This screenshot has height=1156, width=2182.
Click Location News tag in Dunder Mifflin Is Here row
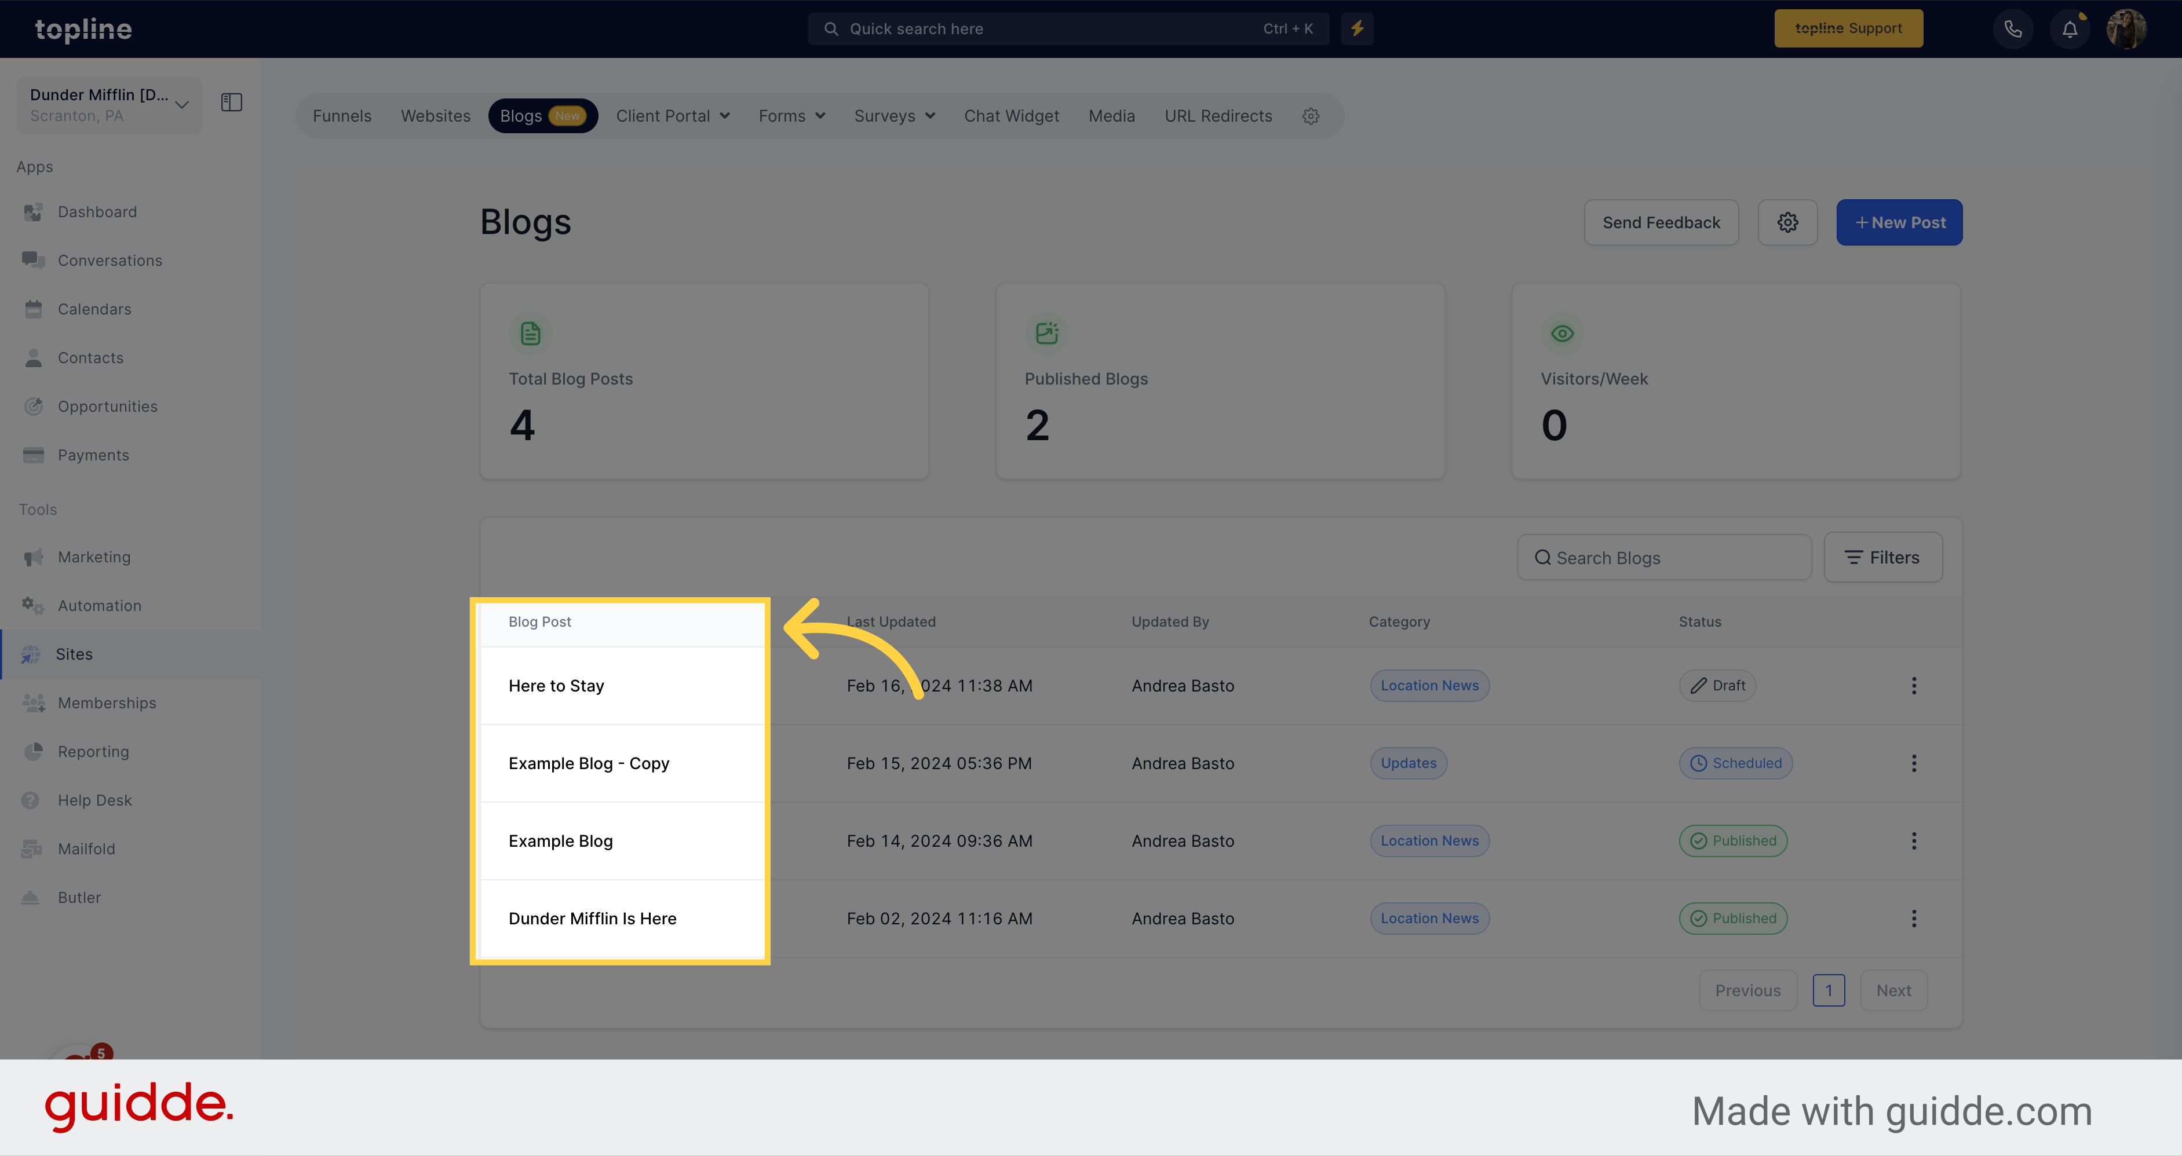[x=1429, y=918]
